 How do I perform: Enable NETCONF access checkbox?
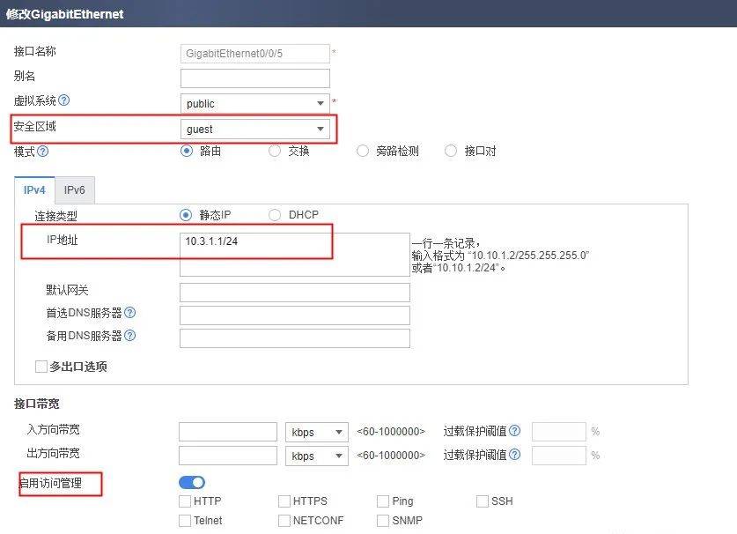pos(284,521)
